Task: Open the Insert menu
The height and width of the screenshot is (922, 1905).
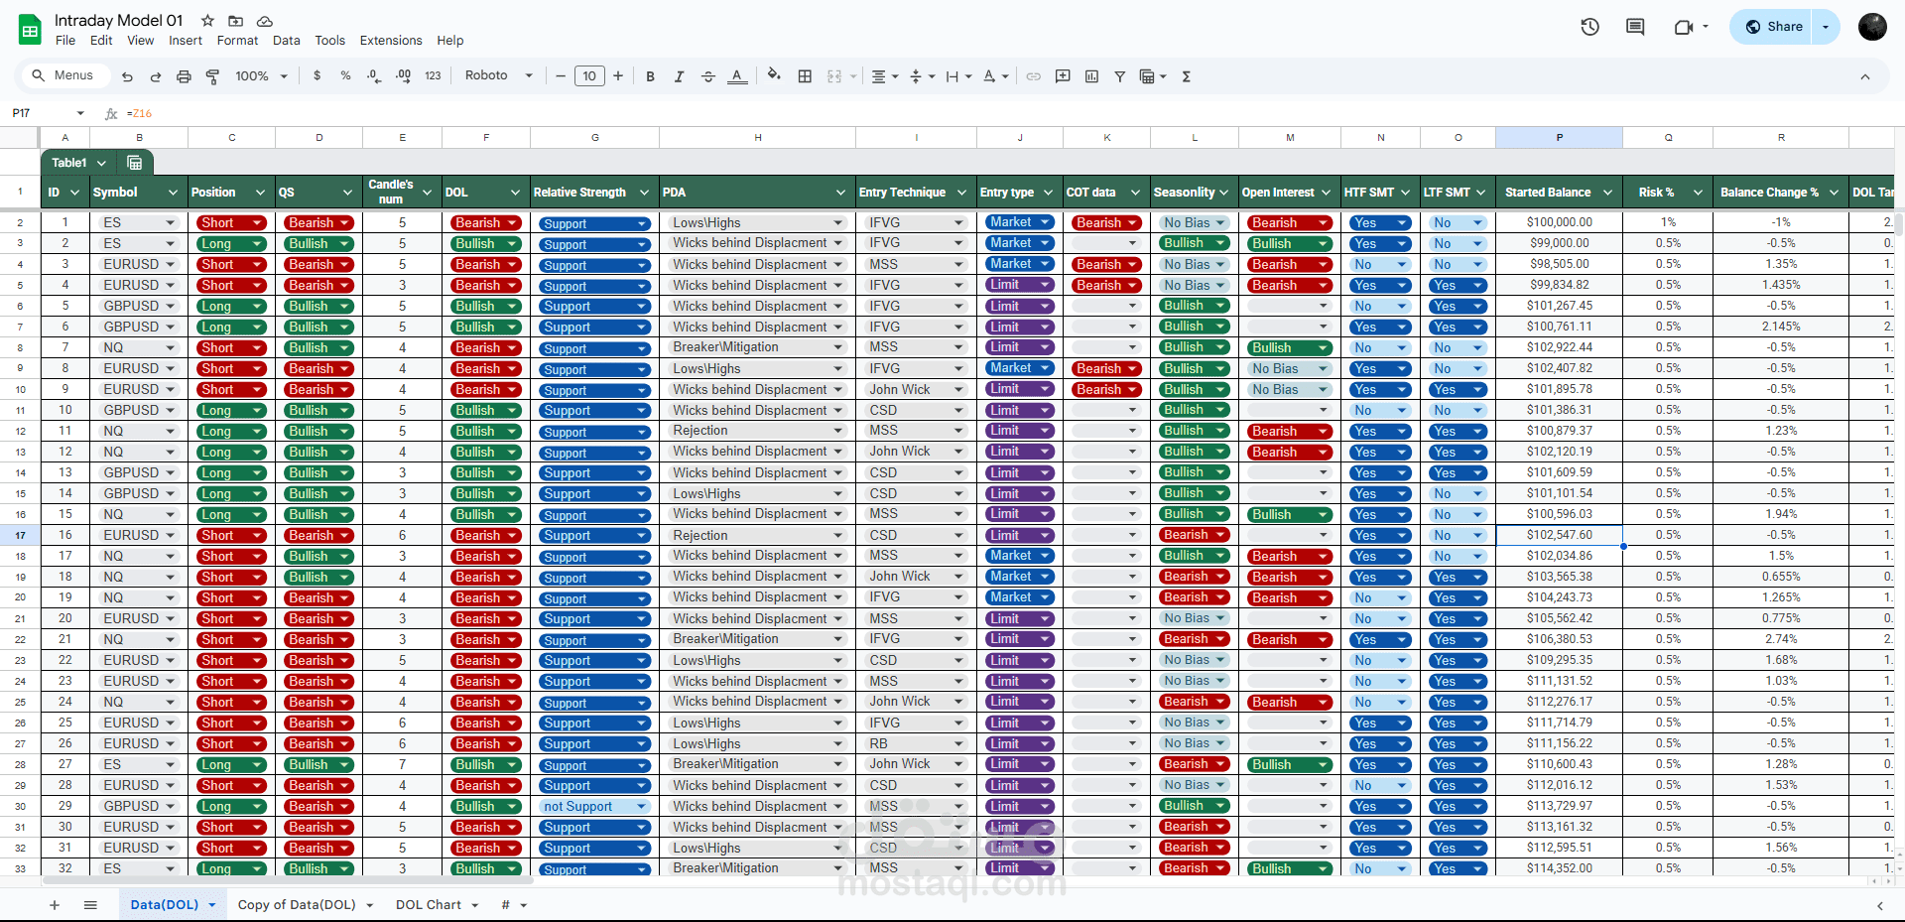Action: pos(186,41)
